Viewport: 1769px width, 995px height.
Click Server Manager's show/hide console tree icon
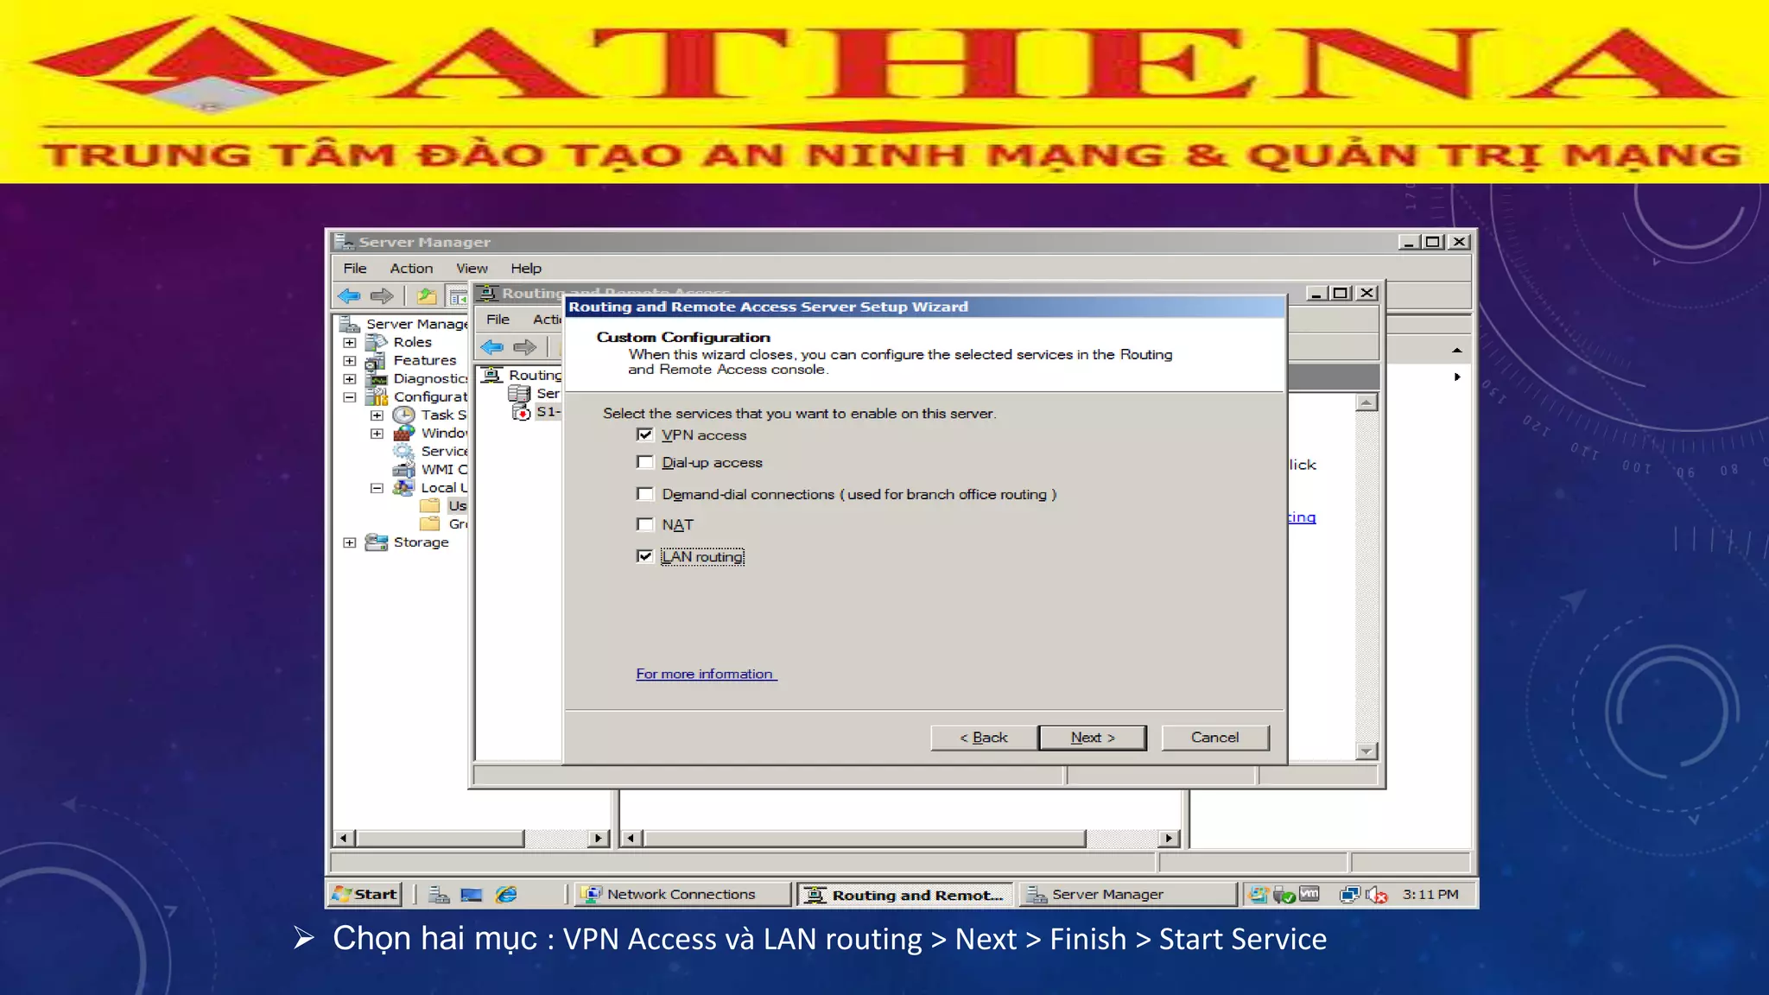click(x=458, y=297)
